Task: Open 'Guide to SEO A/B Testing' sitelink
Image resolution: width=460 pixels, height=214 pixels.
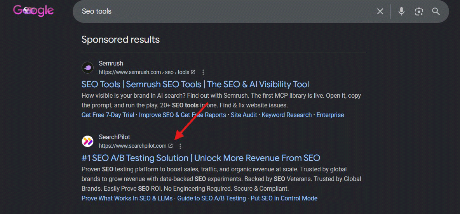Action: 211,198
